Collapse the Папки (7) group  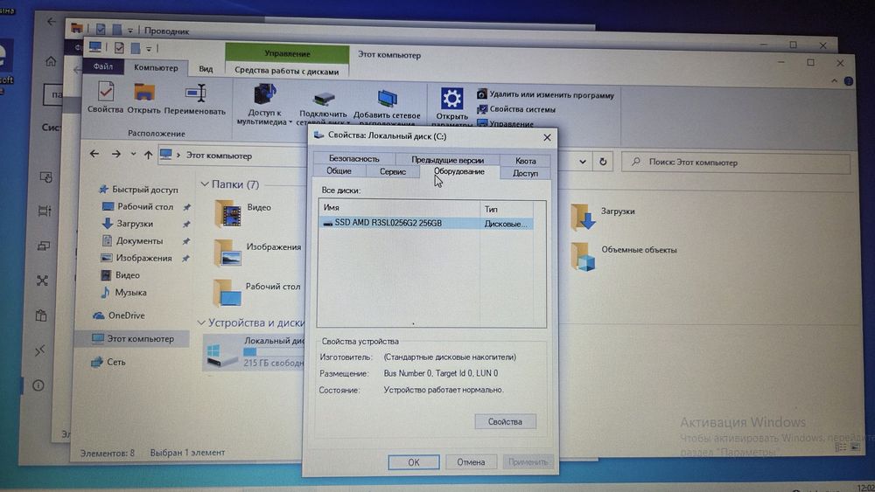point(204,184)
